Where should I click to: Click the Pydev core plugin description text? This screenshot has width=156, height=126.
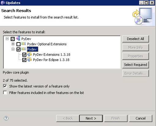(x=16, y=72)
